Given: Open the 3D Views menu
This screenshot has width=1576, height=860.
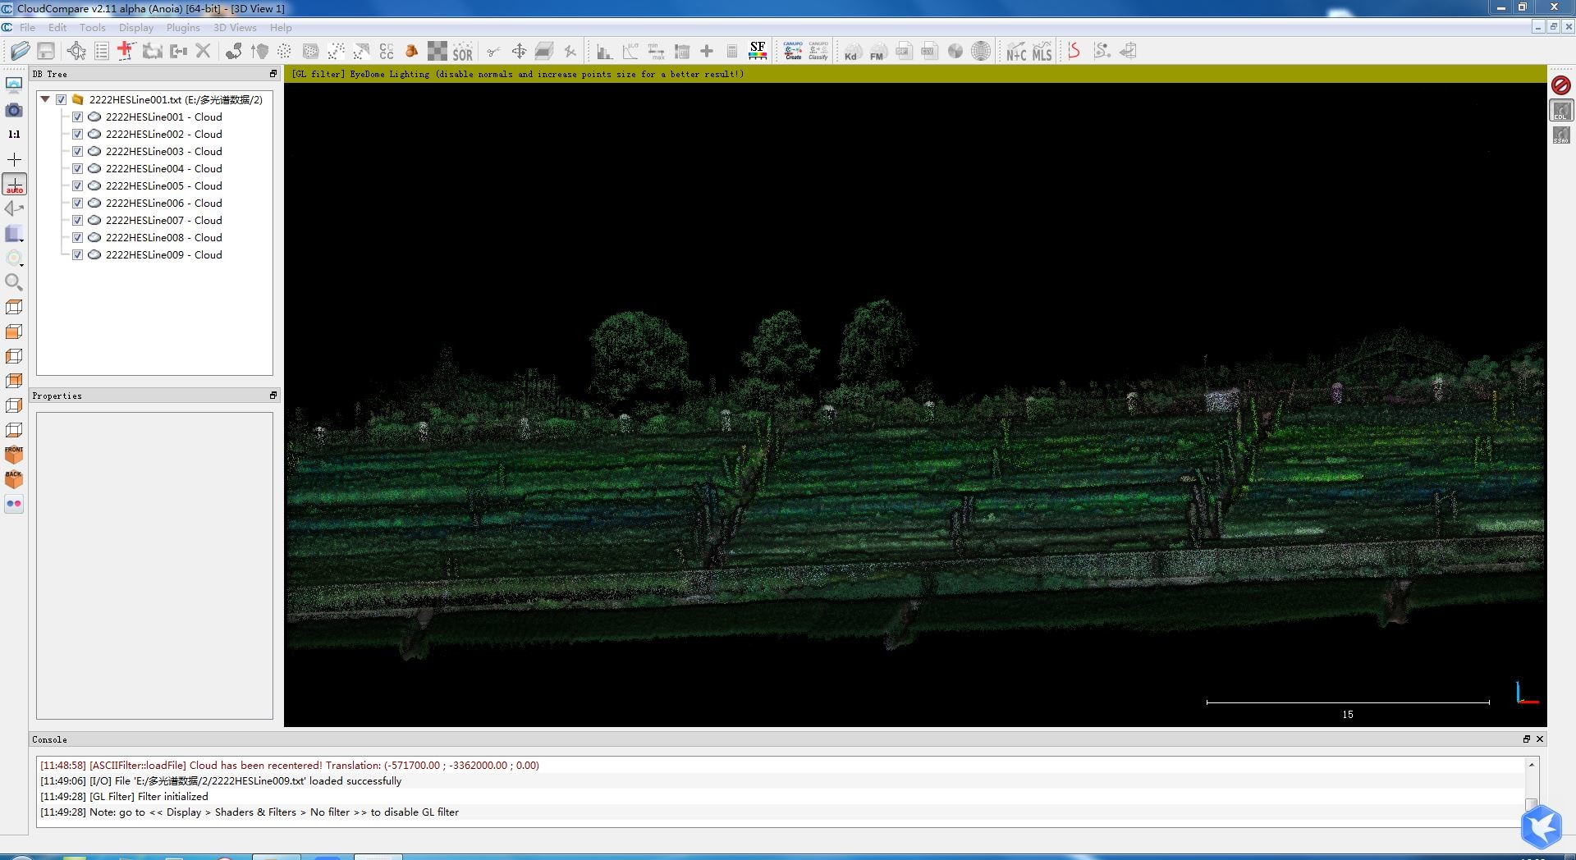Looking at the screenshot, I should pos(235,27).
